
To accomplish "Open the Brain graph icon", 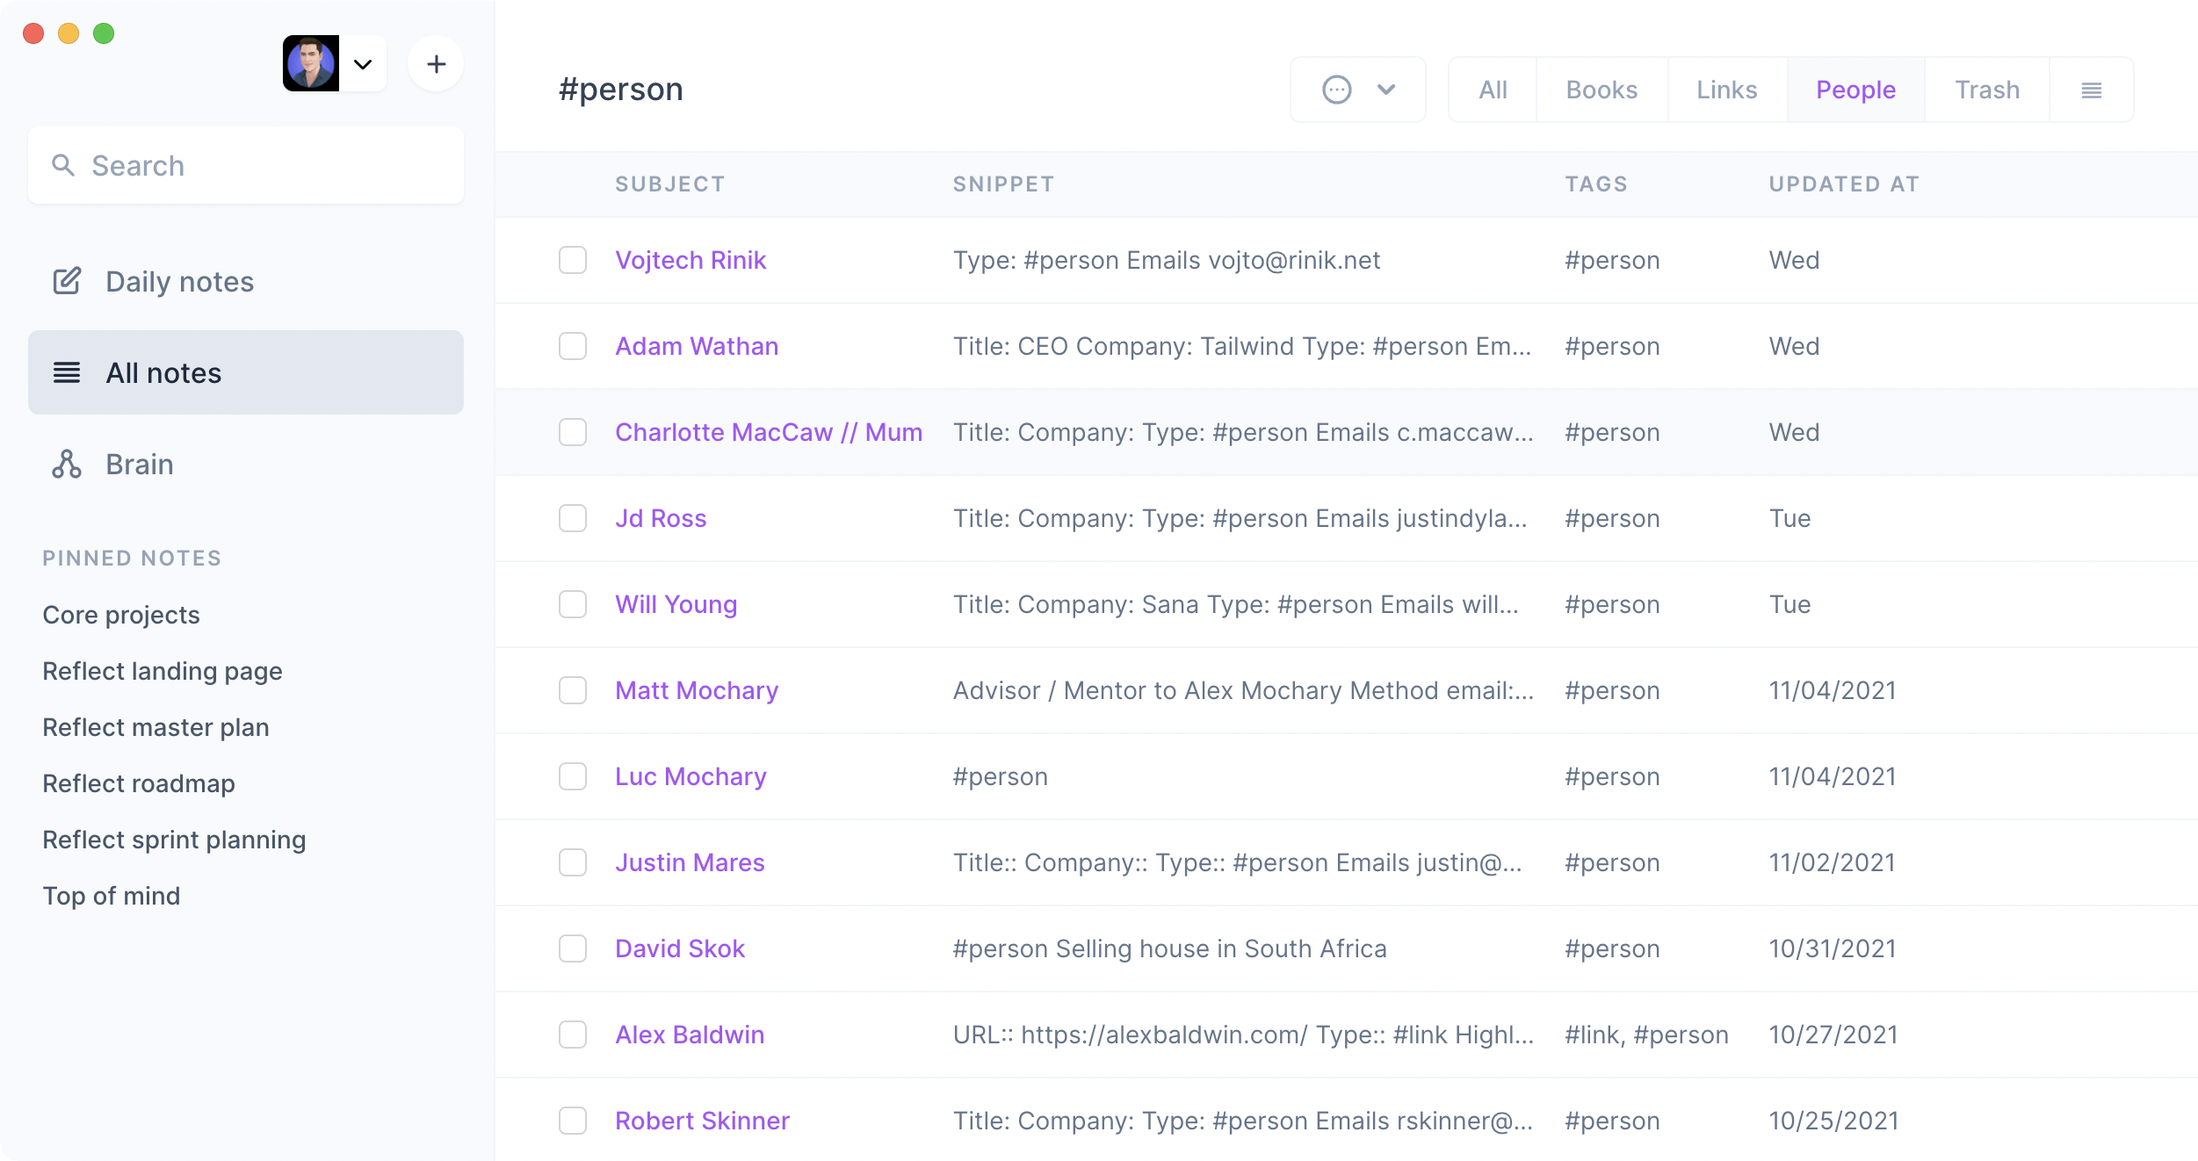I will 67,464.
